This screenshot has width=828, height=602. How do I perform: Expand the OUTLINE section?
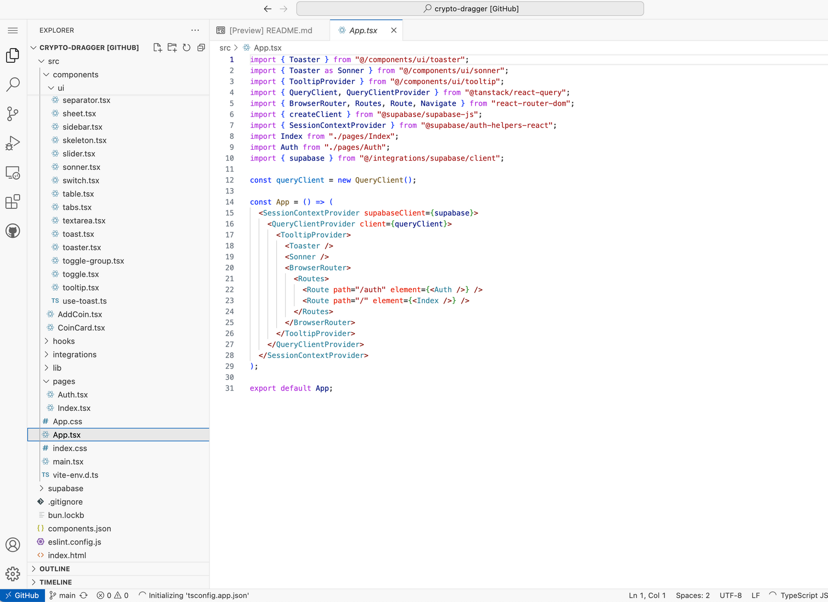pos(54,569)
